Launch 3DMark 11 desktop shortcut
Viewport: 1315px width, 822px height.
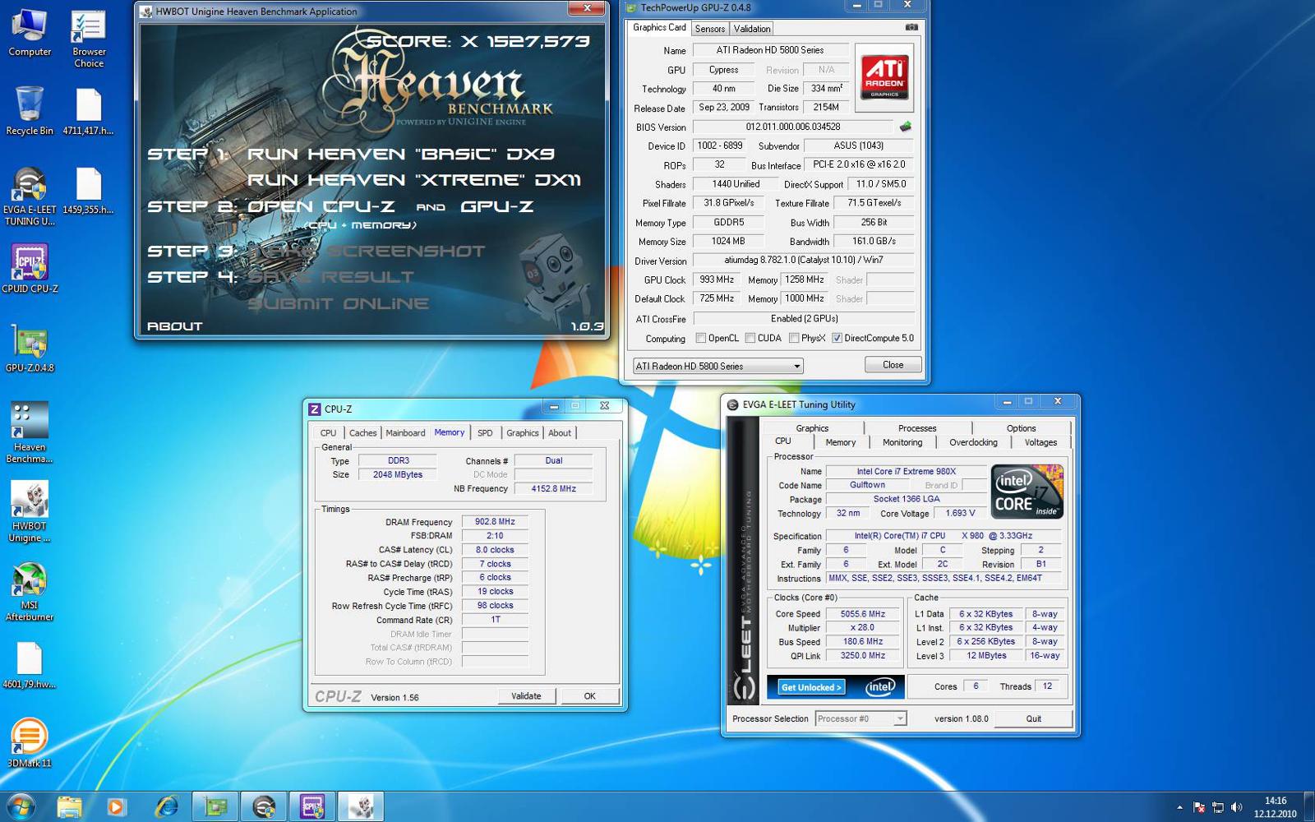(30, 744)
